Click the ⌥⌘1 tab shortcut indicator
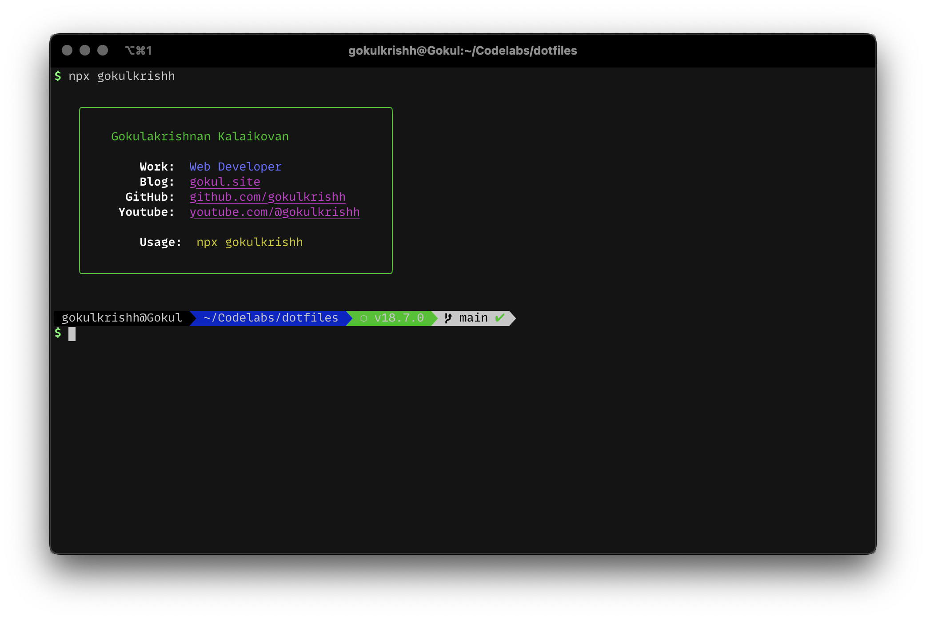The height and width of the screenshot is (620, 926). click(x=138, y=51)
